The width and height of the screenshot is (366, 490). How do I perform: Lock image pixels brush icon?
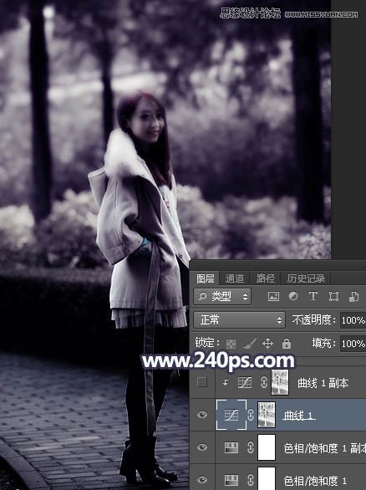tap(250, 344)
